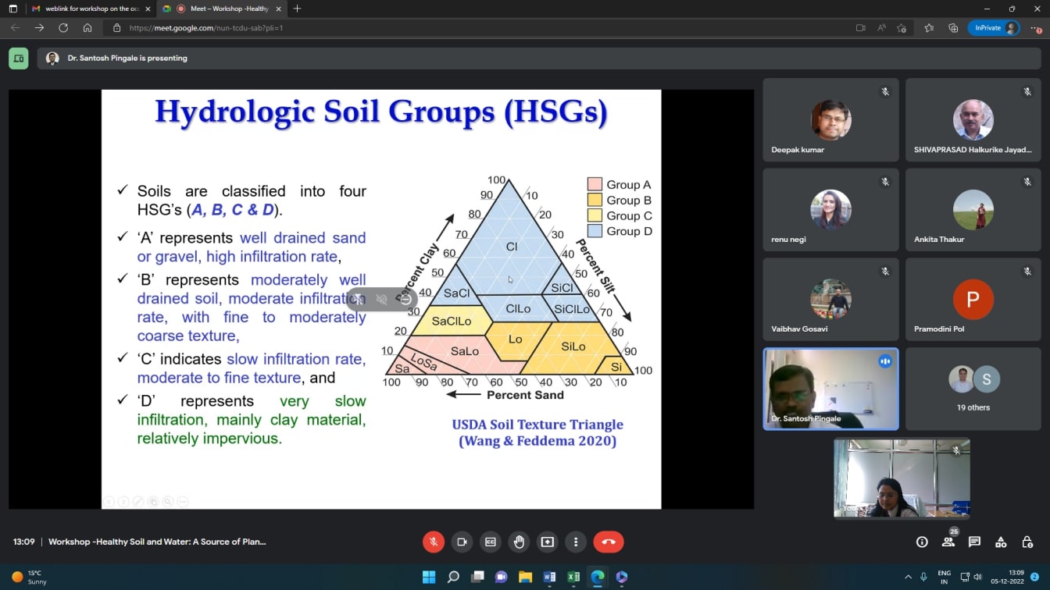Raise your hand in the meeting
The image size is (1050, 590).
519,542
